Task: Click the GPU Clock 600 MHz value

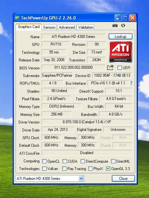Action: tap(51, 138)
